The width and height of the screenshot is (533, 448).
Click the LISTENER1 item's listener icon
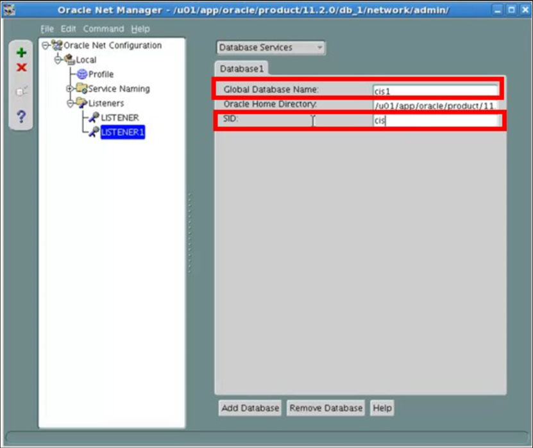(x=94, y=132)
